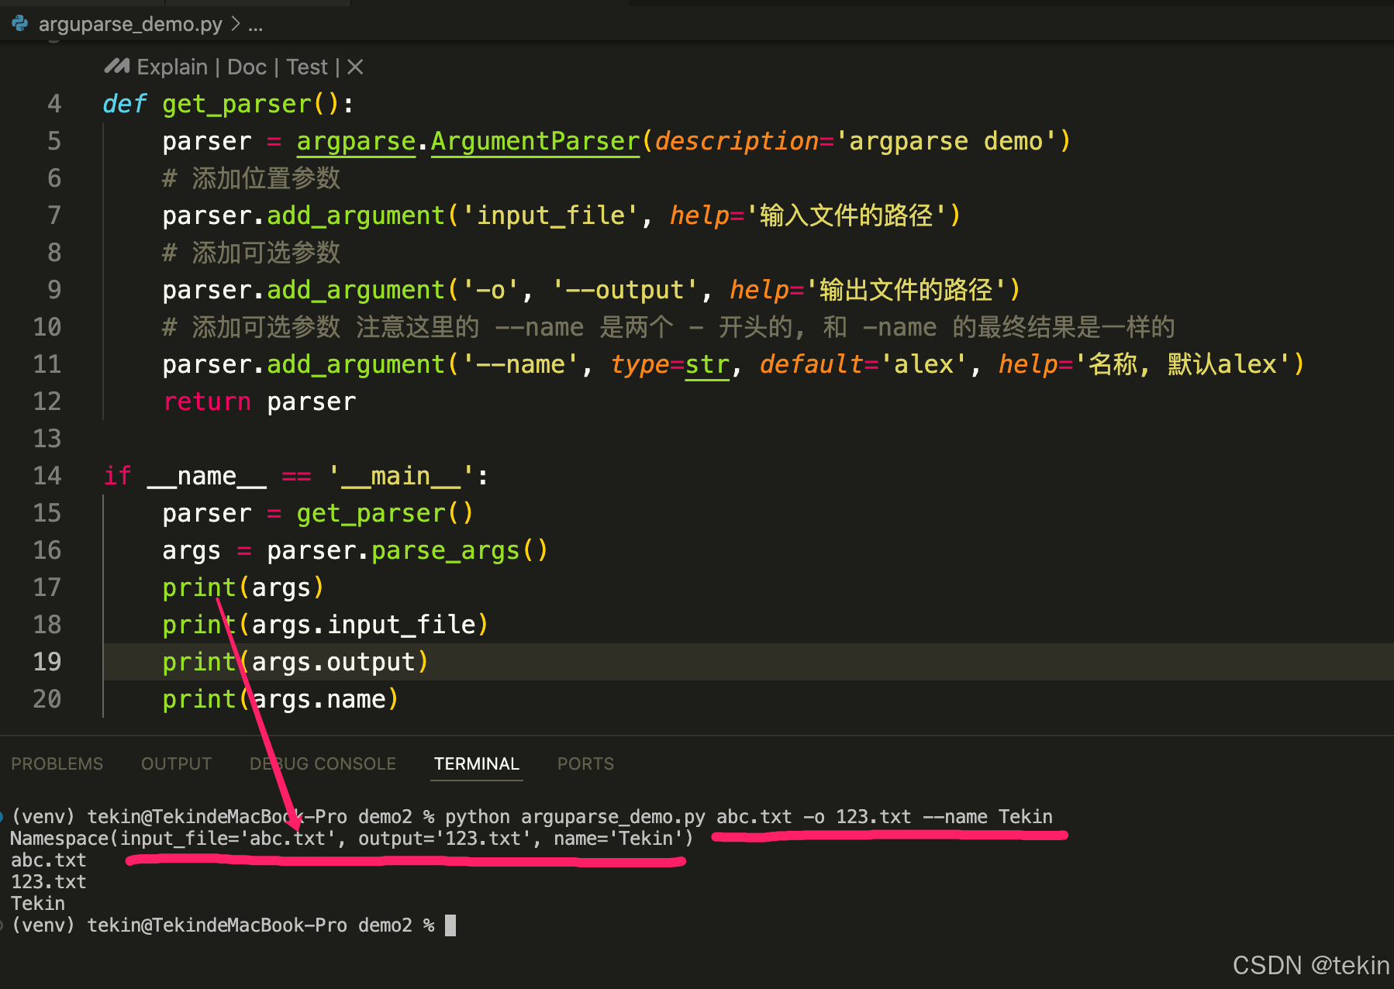Screen dimensions: 1394x989
Task: Switch to the PROBLEMS panel
Action: point(57,763)
